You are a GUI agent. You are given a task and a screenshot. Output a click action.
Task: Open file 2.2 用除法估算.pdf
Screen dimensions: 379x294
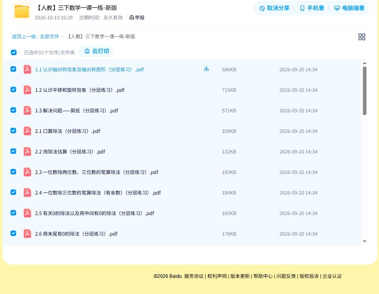(x=70, y=151)
